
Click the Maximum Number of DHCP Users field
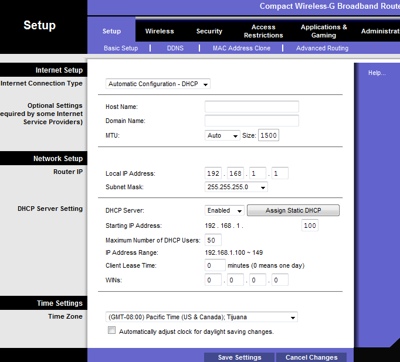click(x=213, y=240)
